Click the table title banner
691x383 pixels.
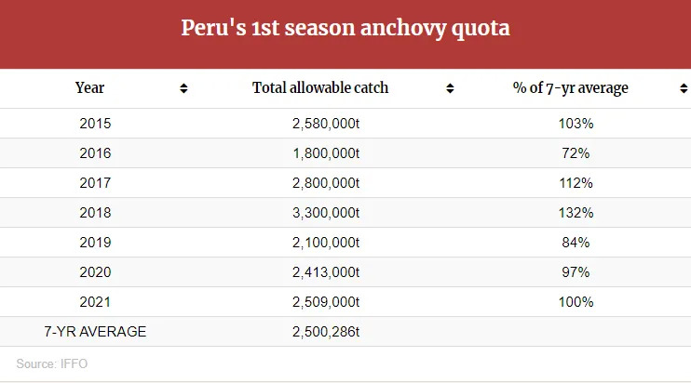345,29
